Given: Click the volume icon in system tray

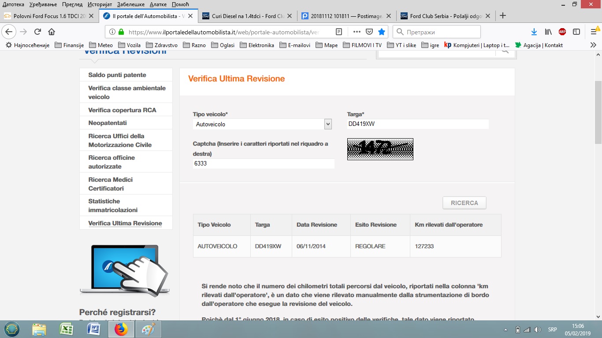Looking at the screenshot, I should (x=538, y=330).
